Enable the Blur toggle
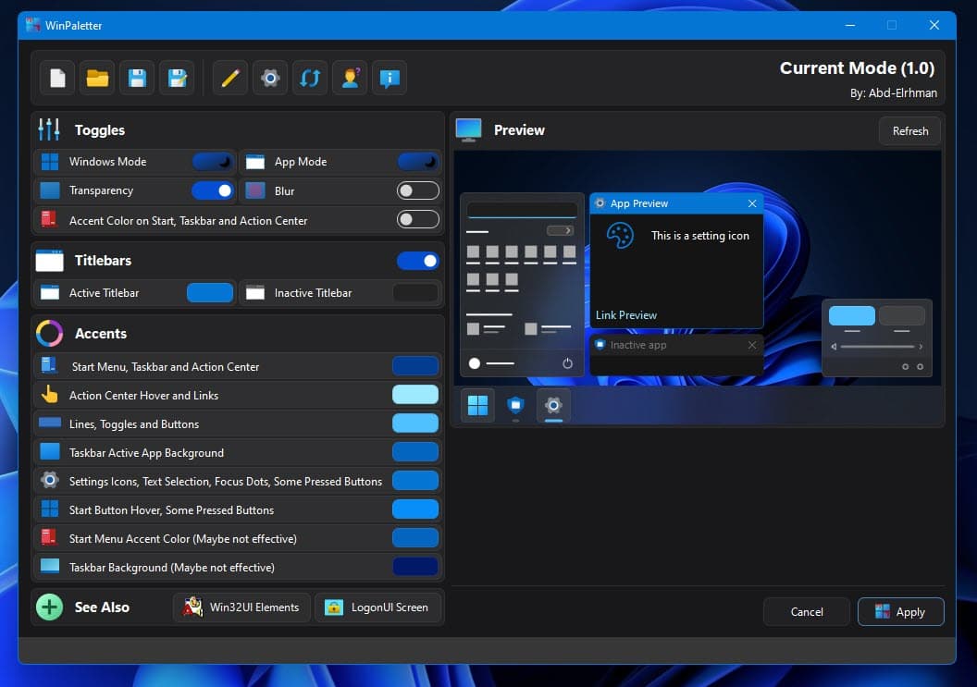977x687 pixels. (417, 190)
